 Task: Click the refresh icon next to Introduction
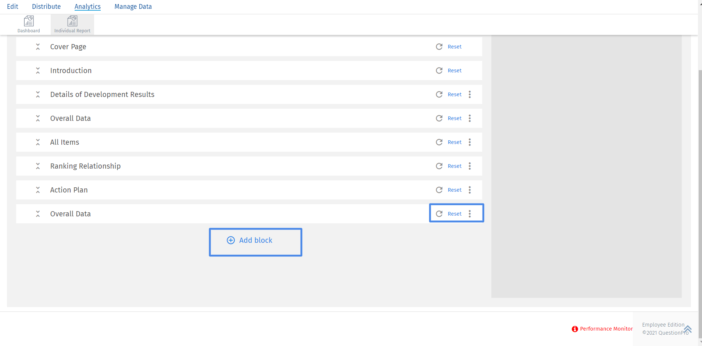point(439,71)
